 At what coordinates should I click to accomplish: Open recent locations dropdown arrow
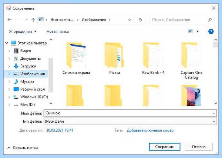tap(27, 20)
